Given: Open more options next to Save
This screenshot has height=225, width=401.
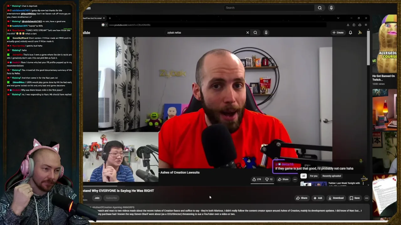Looking at the screenshot, I should (x=367, y=198).
